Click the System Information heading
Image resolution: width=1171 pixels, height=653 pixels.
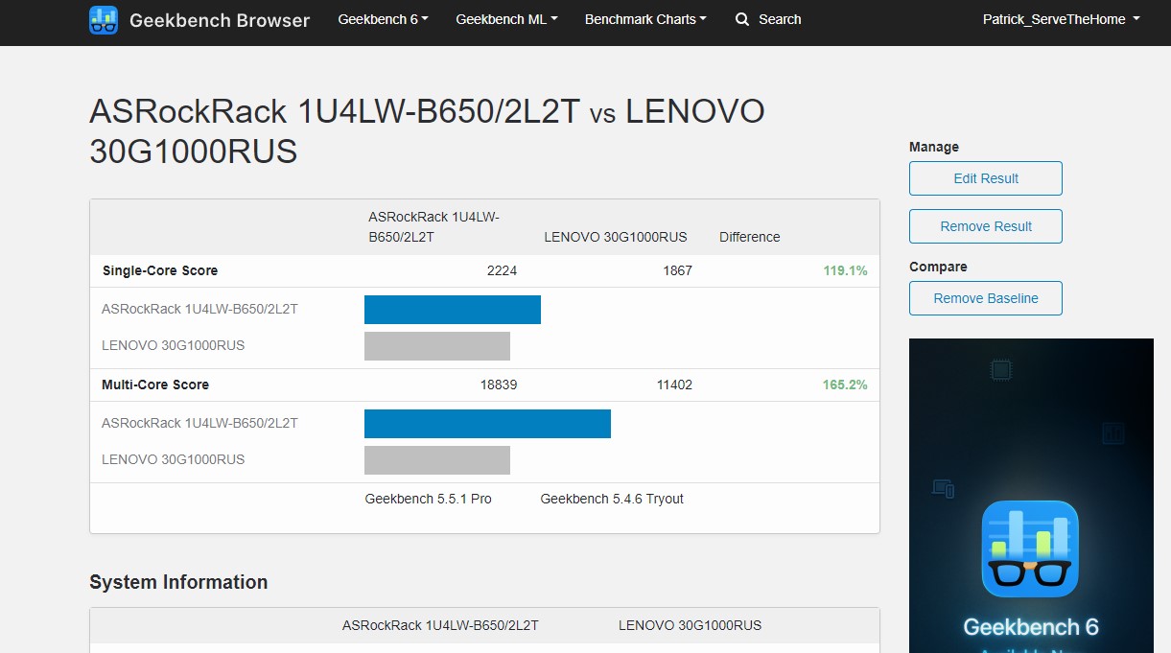(x=178, y=582)
